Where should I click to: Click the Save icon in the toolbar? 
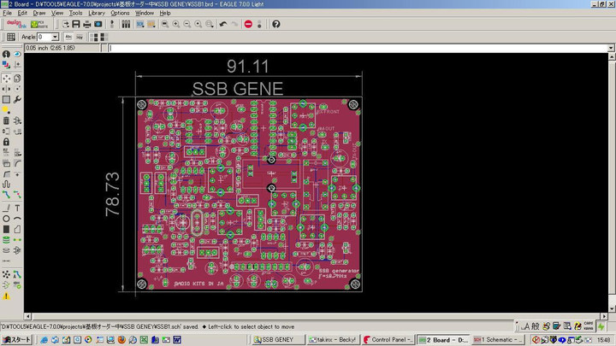[x=76, y=24]
